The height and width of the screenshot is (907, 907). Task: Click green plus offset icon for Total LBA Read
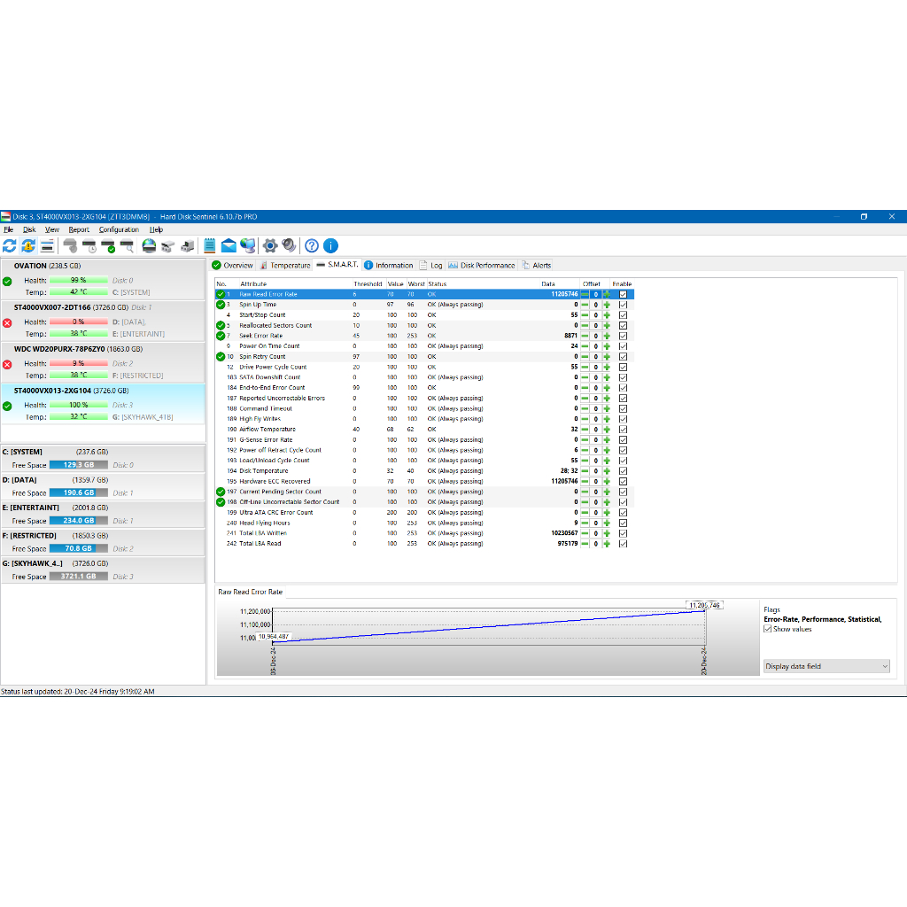click(607, 544)
